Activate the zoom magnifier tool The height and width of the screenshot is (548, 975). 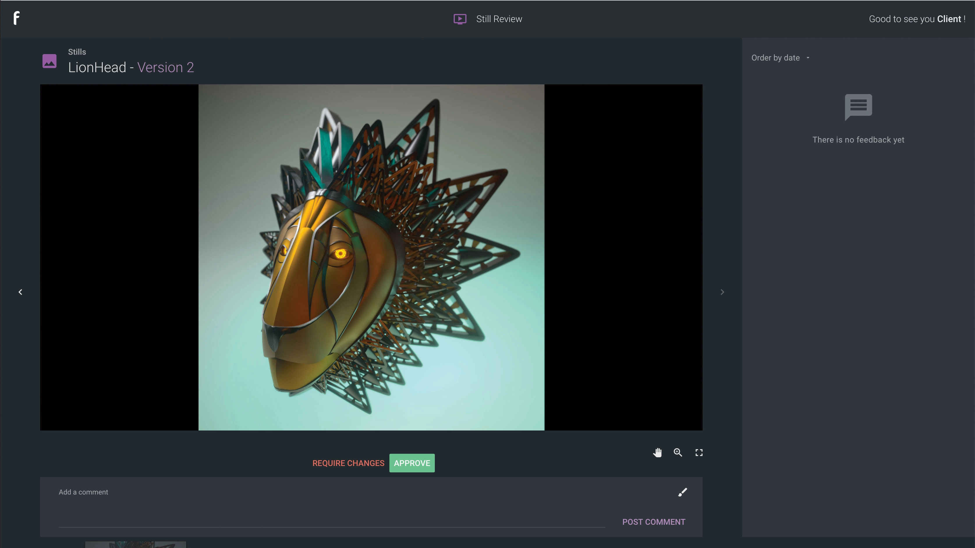pos(678,452)
